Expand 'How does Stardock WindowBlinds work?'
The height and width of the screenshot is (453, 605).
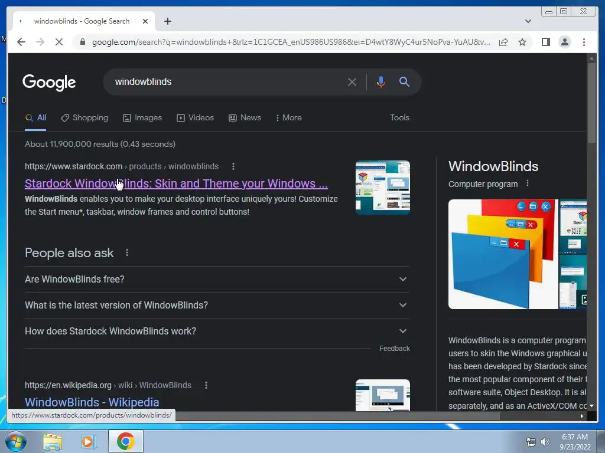pos(217,331)
